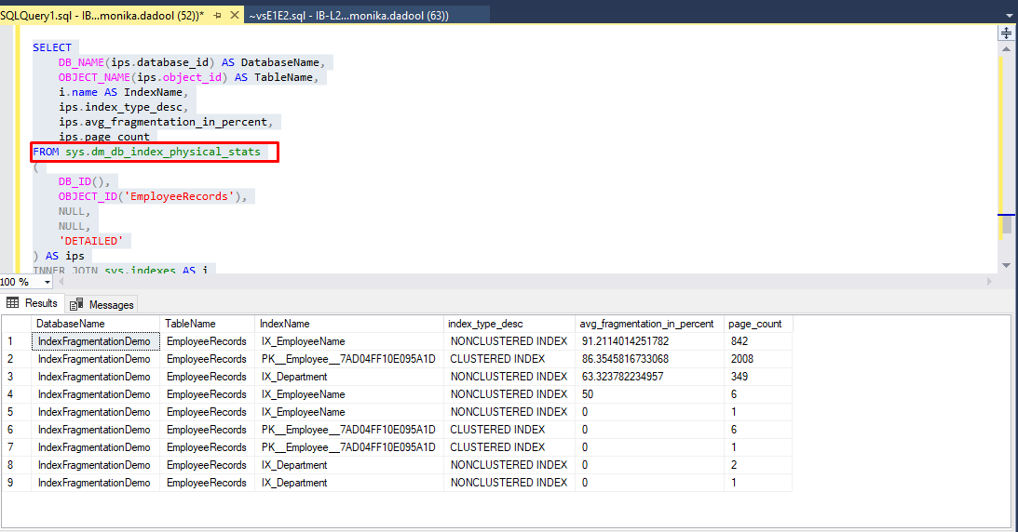Click IX_Department in row 3
The width and height of the screenshot is (1018, 532).
[x=294, y=377]
